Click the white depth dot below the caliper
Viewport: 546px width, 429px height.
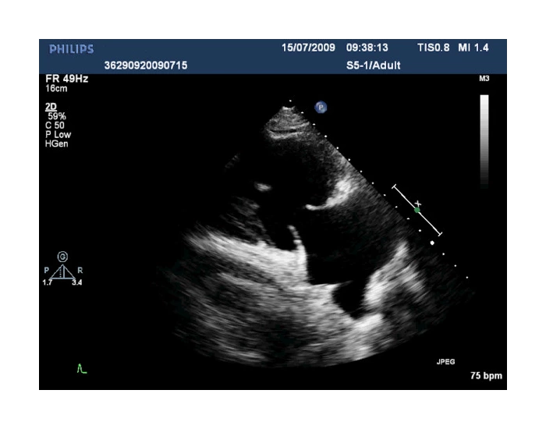coord(432,243)
